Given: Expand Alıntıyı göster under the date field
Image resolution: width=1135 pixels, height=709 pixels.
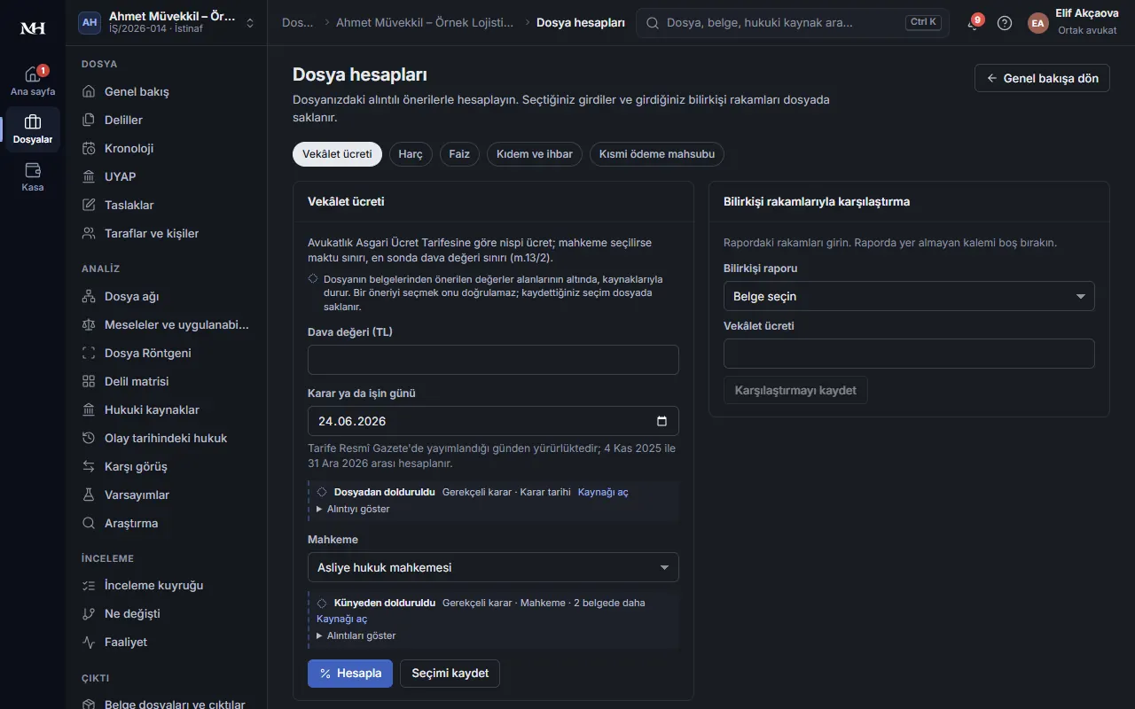Looking at the screenshot, I should 353,509.
